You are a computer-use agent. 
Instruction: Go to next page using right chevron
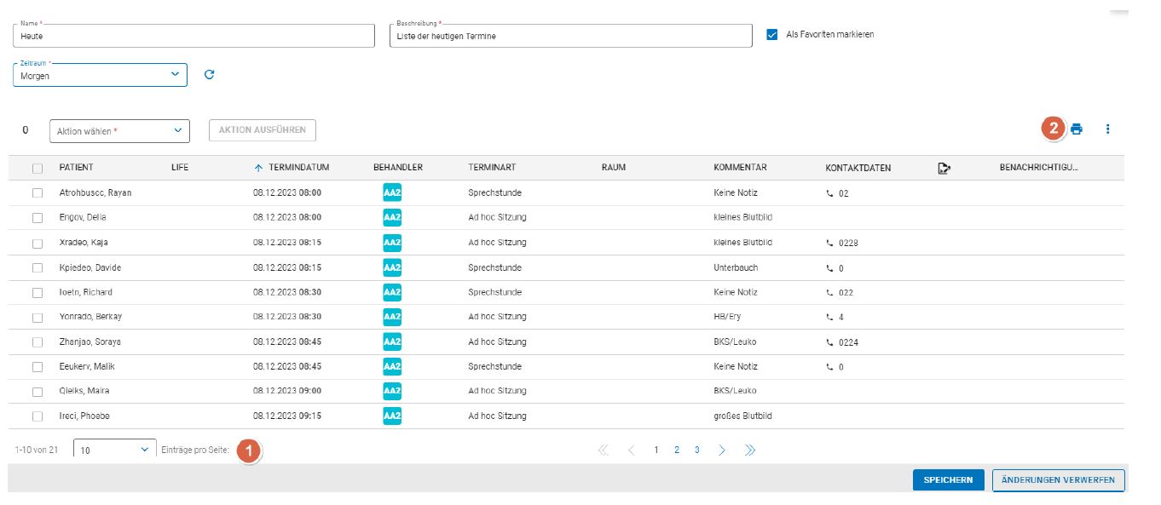[x=721, y=450]
